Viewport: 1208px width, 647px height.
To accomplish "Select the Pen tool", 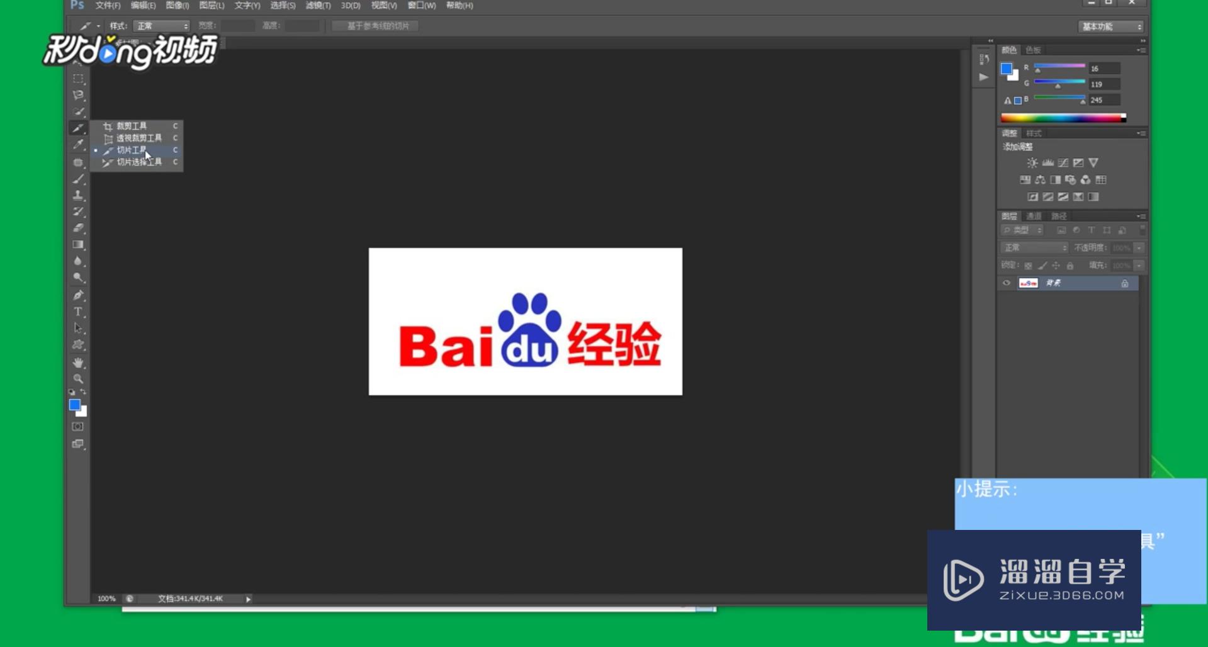I will pyautogui.click(x=78, y=295).
